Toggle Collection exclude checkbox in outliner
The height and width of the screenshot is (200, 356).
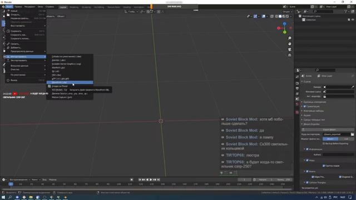[x=349, y=20]
